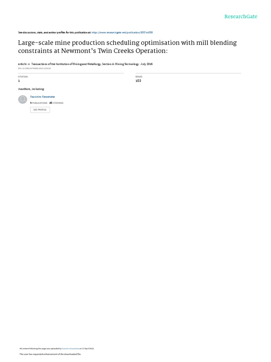Click the 38 CITATIONS stat
The width and height of the screenshot is (271, 362).
tap(56, 103)
